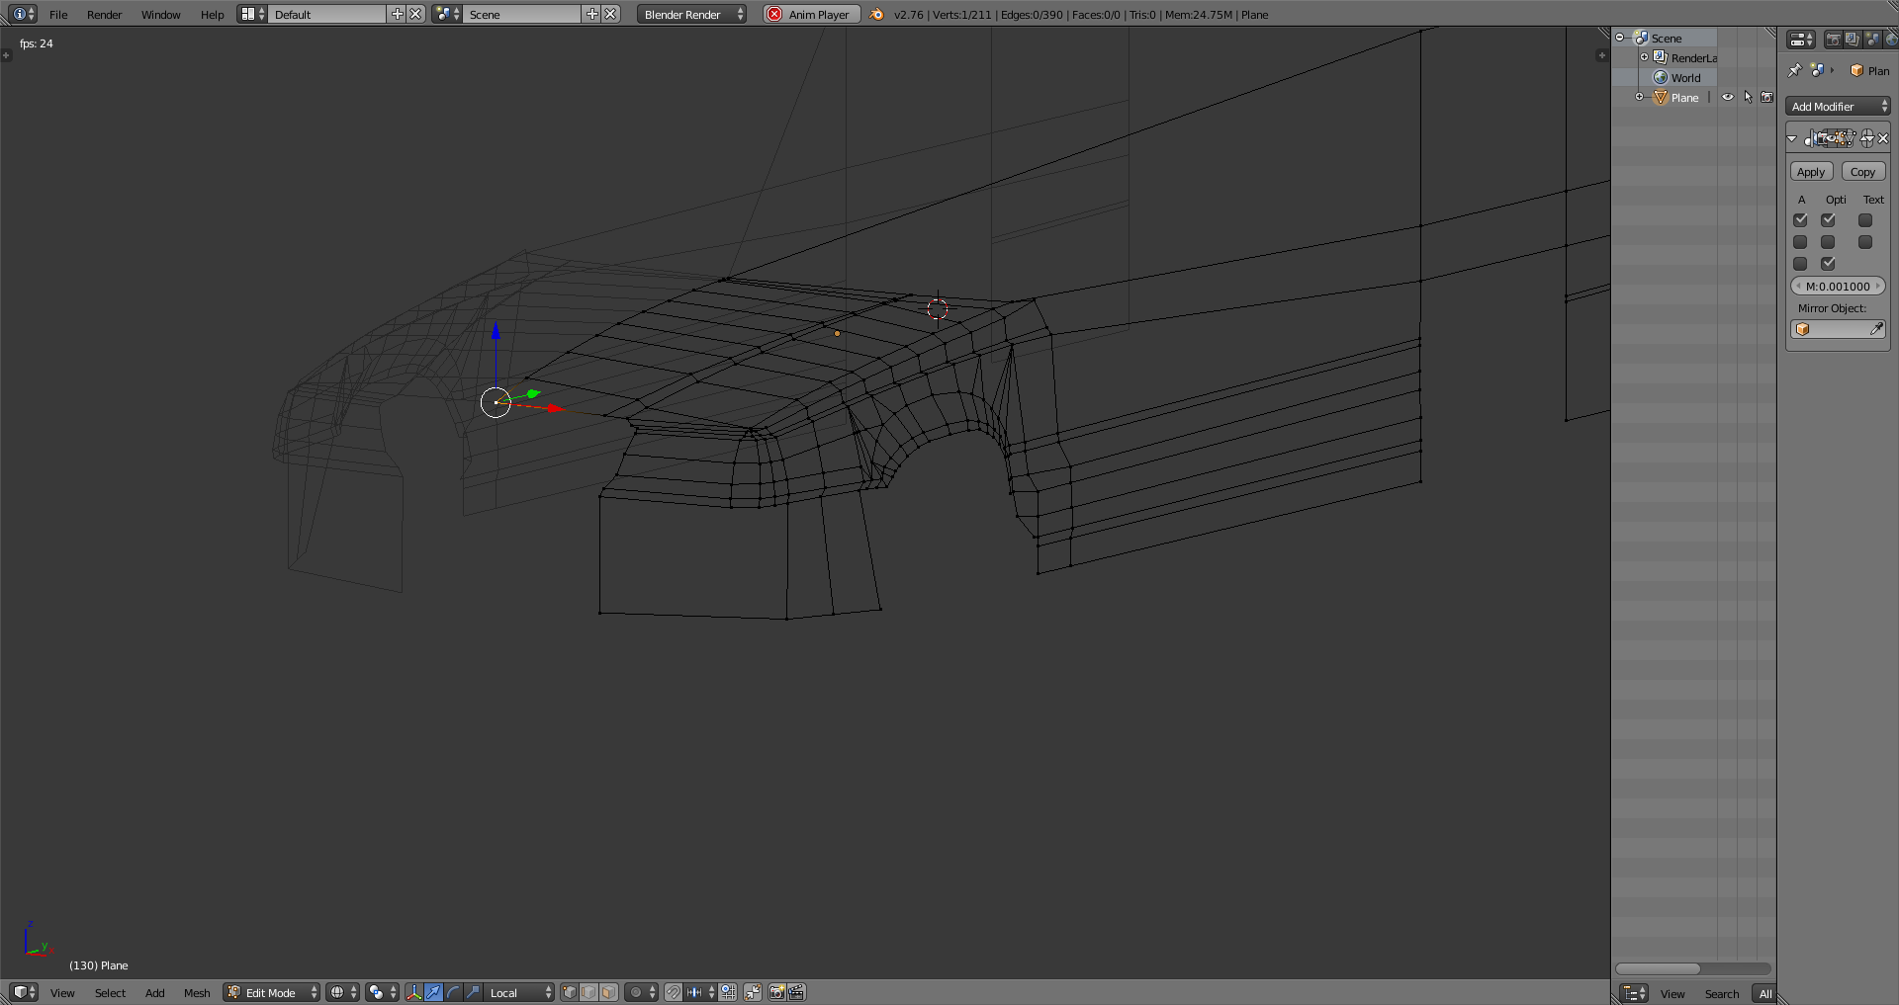
Task: Open the Mesh menu in viewport header
Action: [x=197, y=992]
